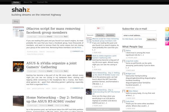Open Home Networking Day 2 link in Recent list
Viewport: 169px width, 112px height.
(106, 74)
